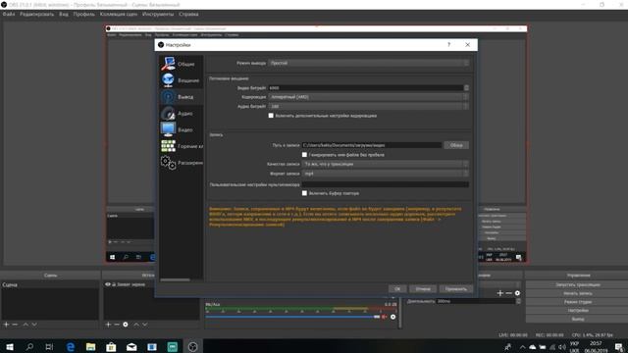Open the Microsoft Store taskbar icon
628x353 pixels.
(111, 346)
